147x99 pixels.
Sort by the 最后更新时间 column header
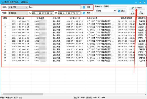click(126, 18)
